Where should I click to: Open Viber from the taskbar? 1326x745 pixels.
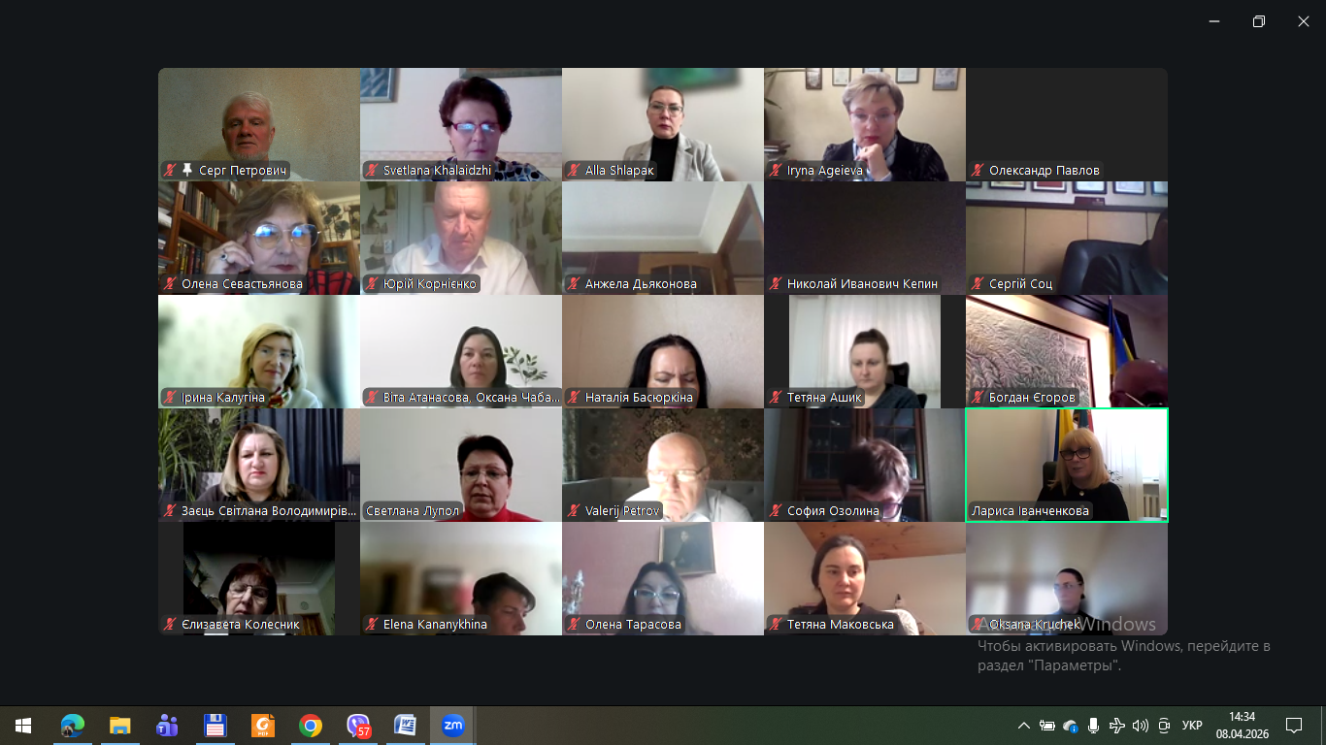(x=358, y=726)
